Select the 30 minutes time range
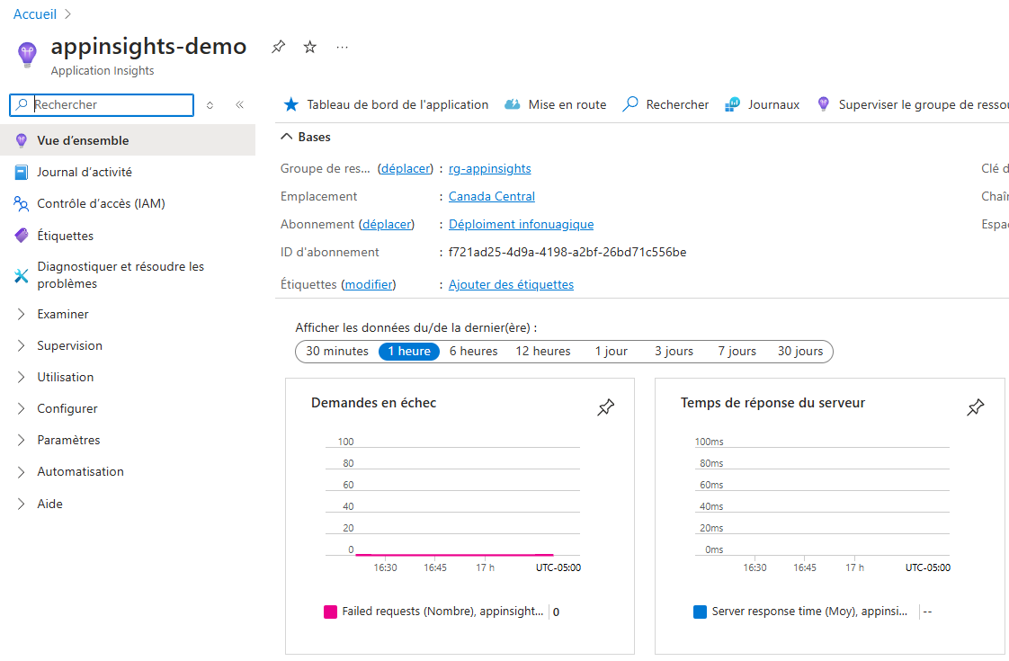Image resolution: width=1009 pixels, height=661 pixels. point(337,351)
